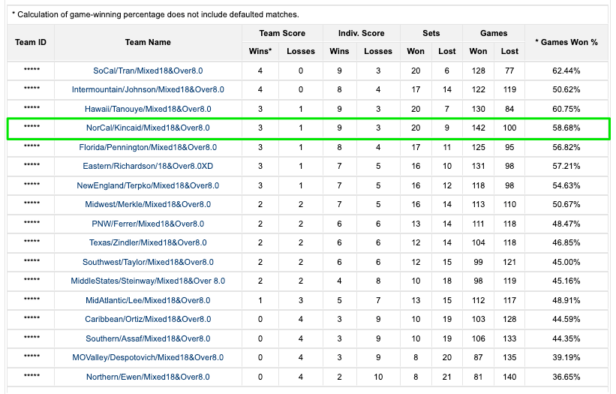Click the highlighted NorCal/Kincaid/Mixed18&Over8.0 link
Viewport: 616px width, 394px height.
pyautogui.click(x=148, y=128)
